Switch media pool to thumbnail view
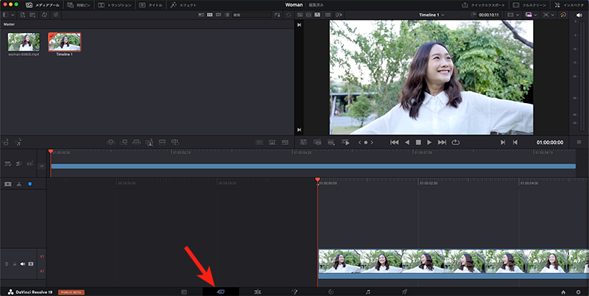Image resolution: width=589 pixels, height=296 pixels. tap(210, 15)
